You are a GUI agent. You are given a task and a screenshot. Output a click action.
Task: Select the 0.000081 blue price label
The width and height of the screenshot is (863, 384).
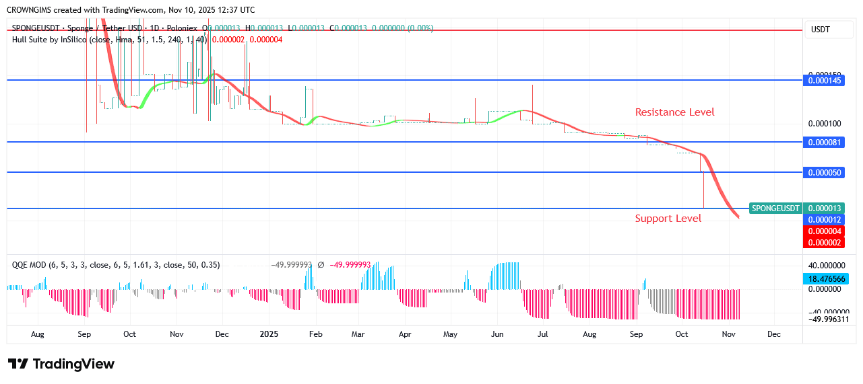tap(824, 142)
